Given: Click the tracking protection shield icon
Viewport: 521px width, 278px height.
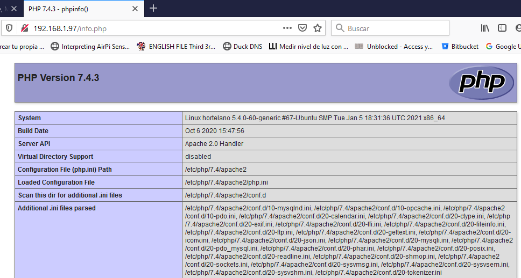Looking at the screenshot, I should pyautogui.click(x=9, y=28).
